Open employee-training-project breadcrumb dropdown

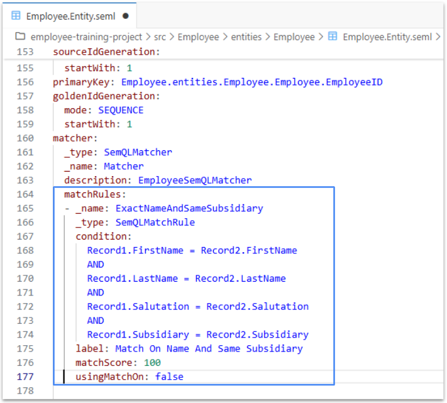(x=86, y=37)
